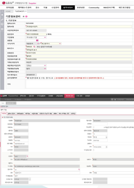
Task: Open the Community menu
Action: pos(94,8)
